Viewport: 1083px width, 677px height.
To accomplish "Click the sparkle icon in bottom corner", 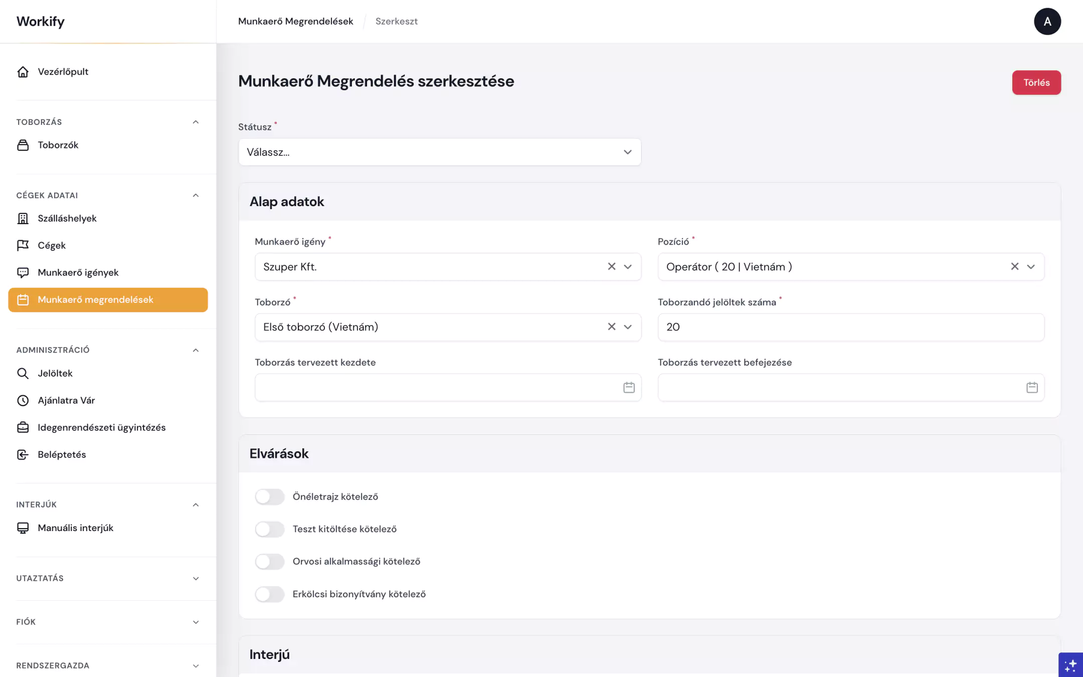I will point(1070,665).
